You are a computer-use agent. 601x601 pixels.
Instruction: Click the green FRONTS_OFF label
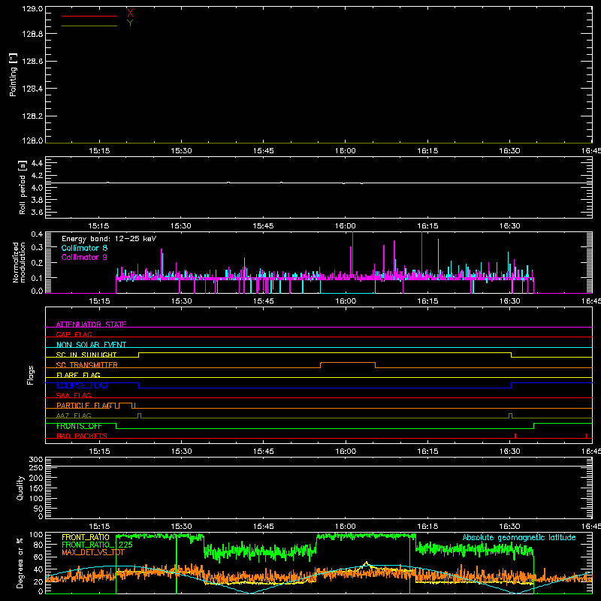pos(79,426)
